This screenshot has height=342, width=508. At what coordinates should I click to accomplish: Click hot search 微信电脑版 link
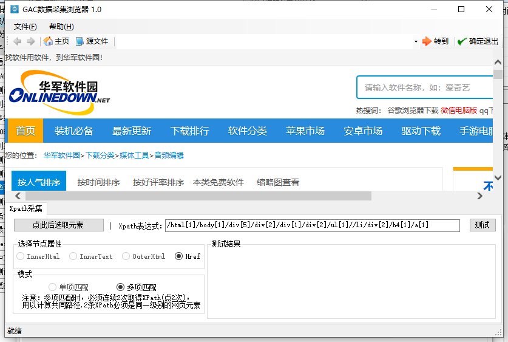tap(459, 111)
